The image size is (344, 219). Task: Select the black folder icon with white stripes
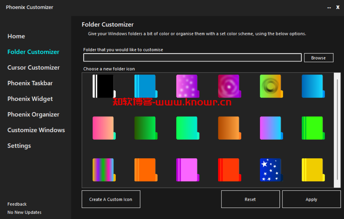click(x=104, y=86)
